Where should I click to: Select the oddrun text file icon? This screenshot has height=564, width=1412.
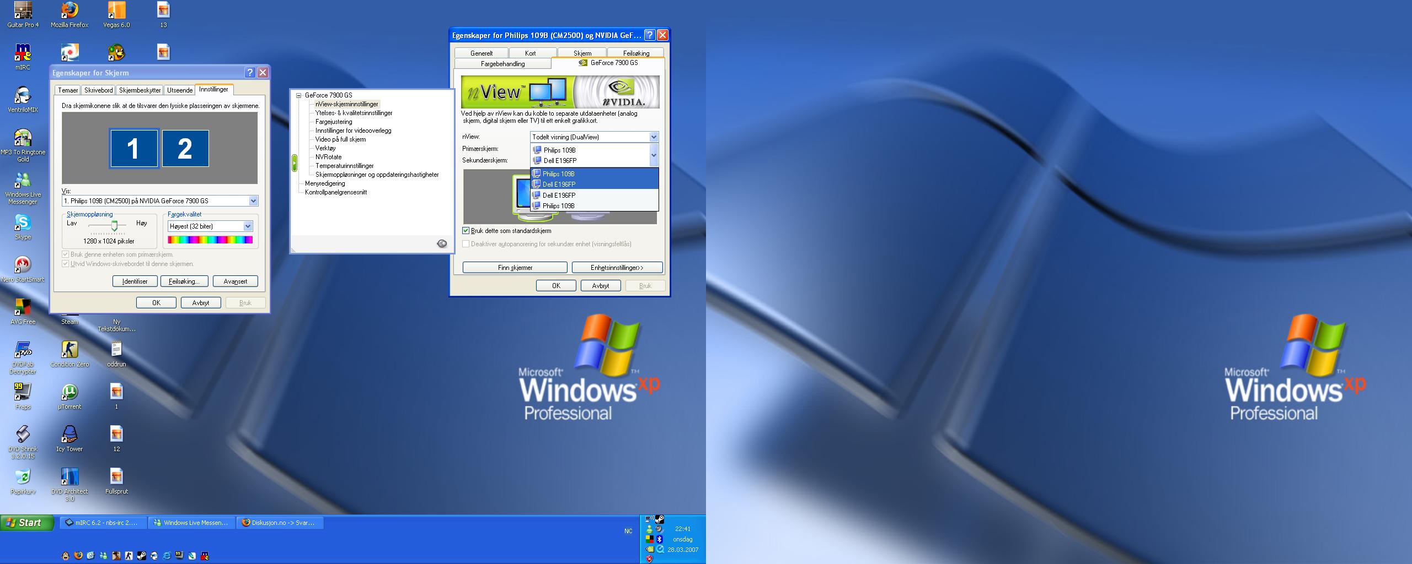coord(116,354)
